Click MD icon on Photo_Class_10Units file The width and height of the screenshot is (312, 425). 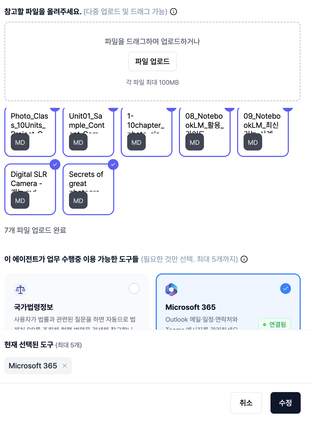(20, 142)
